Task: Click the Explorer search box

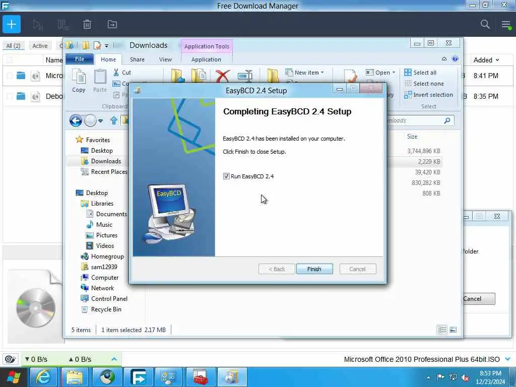Action: point(420,120)
